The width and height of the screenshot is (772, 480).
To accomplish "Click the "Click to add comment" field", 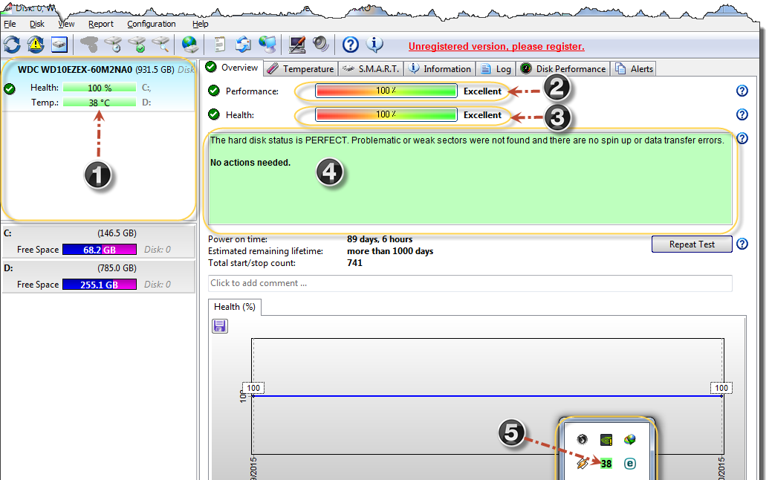I will point(470,283).
